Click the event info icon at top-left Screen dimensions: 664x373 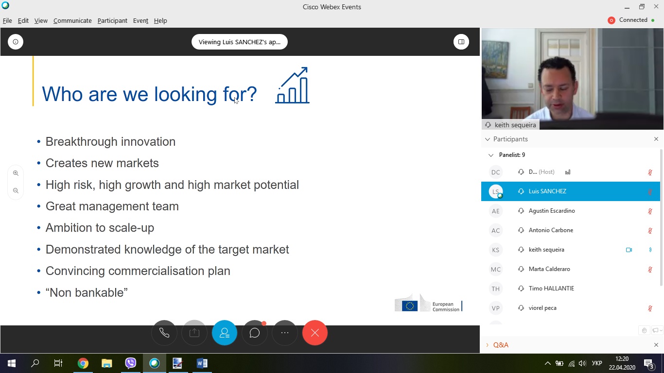pos(16,42)
